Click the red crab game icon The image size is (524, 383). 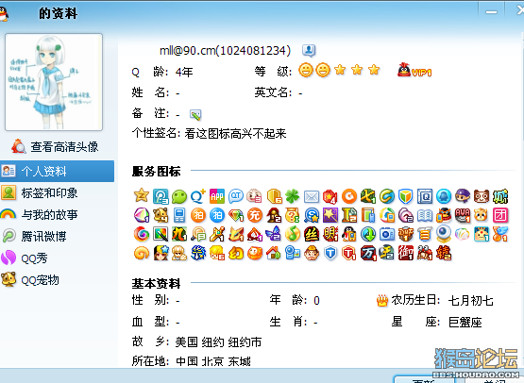click(425, 253)
